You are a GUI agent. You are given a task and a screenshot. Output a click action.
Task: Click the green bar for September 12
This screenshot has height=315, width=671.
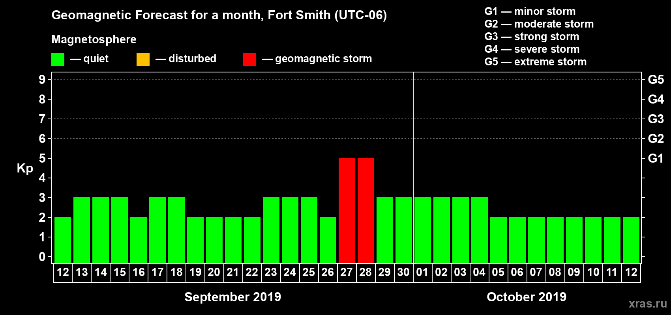tap(63, 240)
